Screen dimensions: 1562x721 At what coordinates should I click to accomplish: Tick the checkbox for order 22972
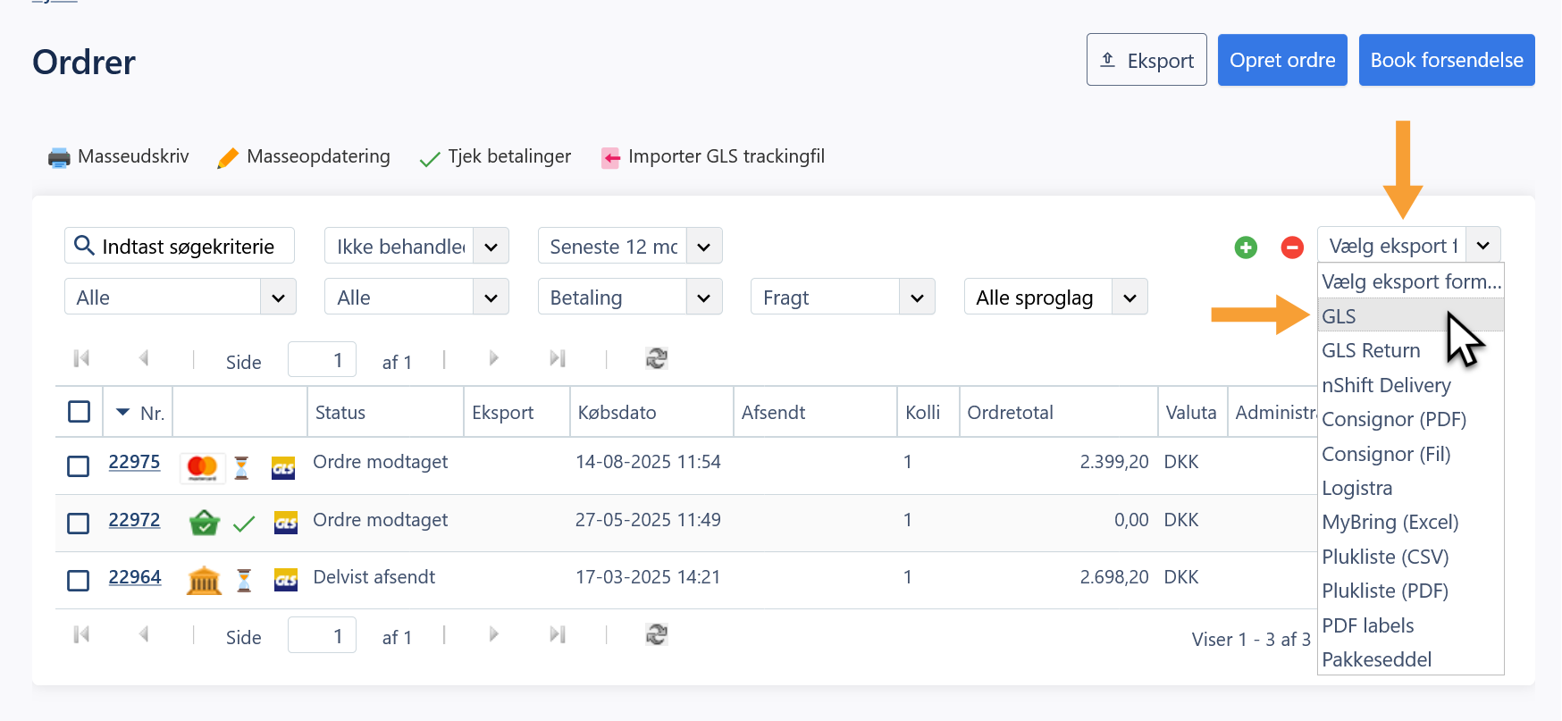pos(79,523)
